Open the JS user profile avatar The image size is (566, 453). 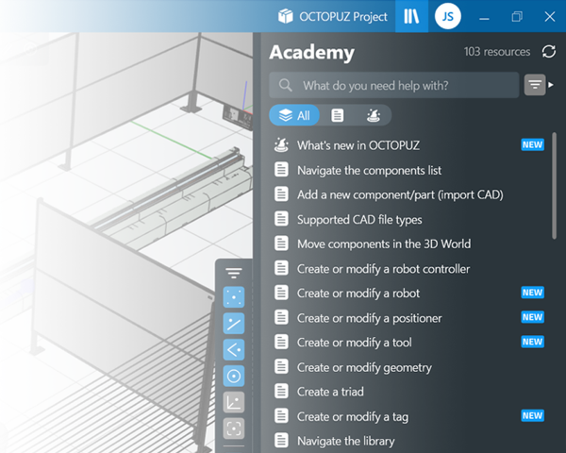point(447,16)
